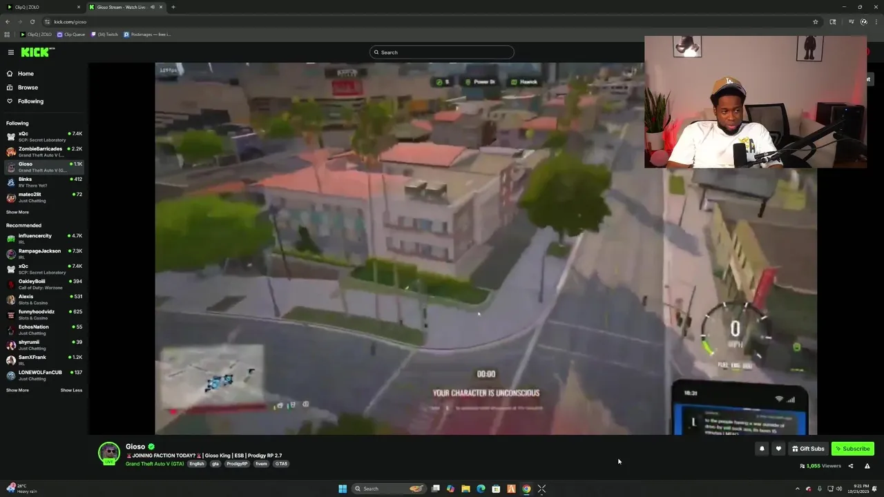Screen dimensions: 884x497
Task: Click the fivem stream tag
Action: click(x=261, y=464)
